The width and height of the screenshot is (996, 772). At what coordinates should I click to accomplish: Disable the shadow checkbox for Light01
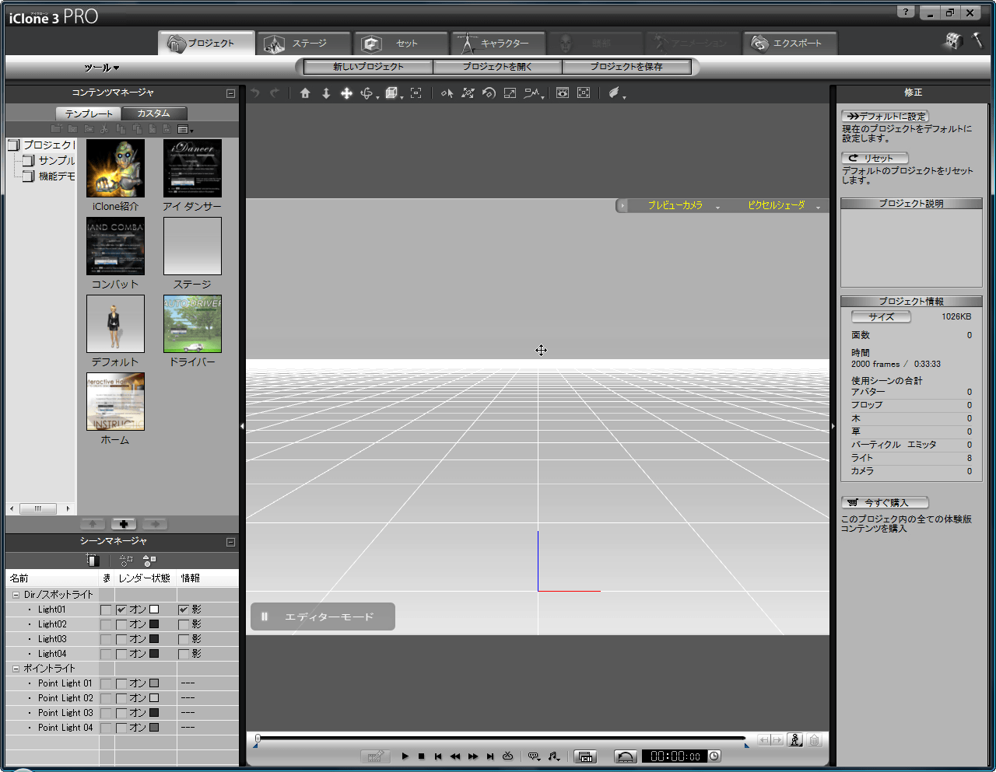(x=184, y=610)
